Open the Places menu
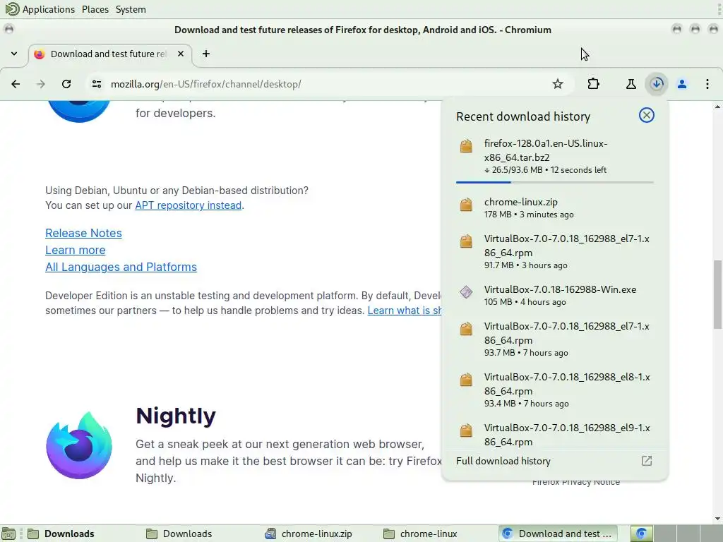The height and width of the screenshot is (542, 723). (95, 9)
